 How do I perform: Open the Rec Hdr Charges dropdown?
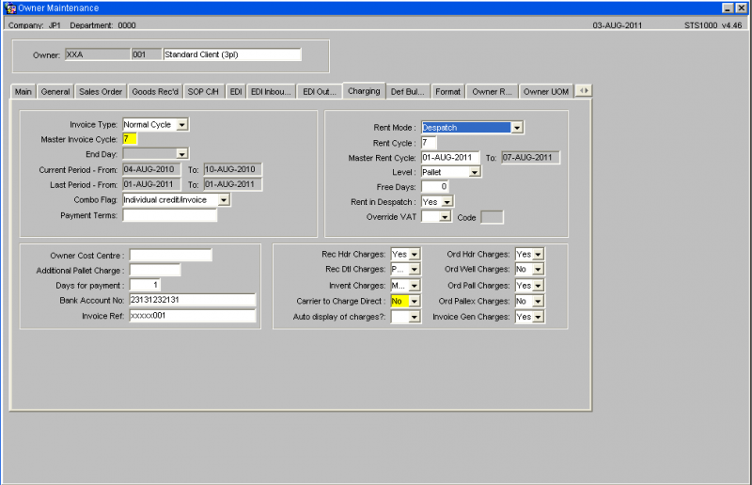click(x=415, y=255)
